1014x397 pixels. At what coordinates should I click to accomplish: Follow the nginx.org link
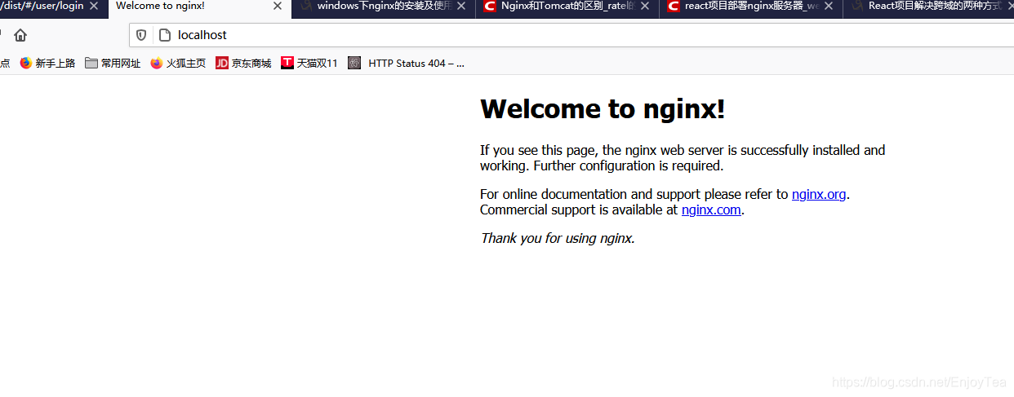(819, 194)
